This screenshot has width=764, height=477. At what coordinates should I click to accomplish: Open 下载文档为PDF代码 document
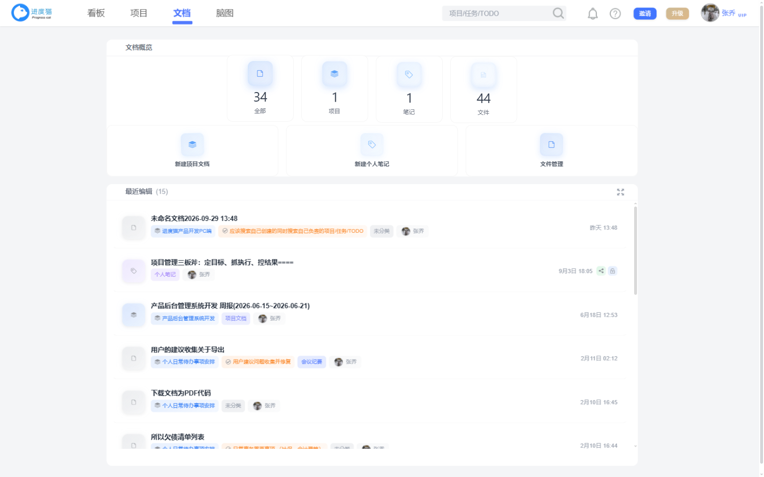181,393
